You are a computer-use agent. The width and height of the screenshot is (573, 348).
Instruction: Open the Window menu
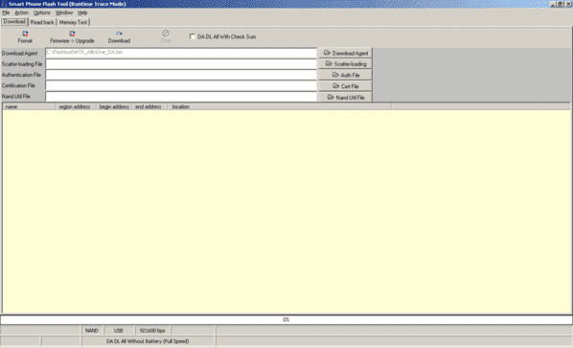(64, 12)
